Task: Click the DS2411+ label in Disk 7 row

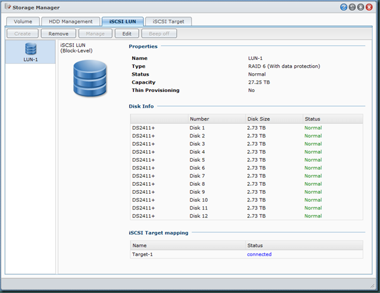Action: tap(143, 176)
